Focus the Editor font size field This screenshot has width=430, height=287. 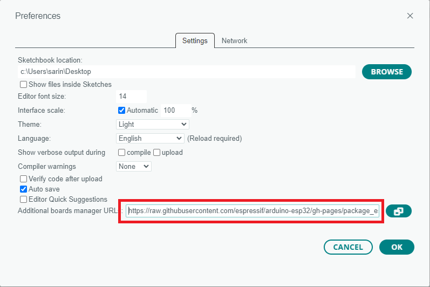131,96
